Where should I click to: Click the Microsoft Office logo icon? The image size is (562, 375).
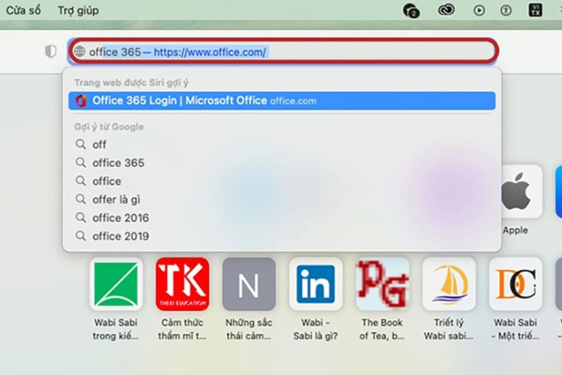click(x=81, y=101)
